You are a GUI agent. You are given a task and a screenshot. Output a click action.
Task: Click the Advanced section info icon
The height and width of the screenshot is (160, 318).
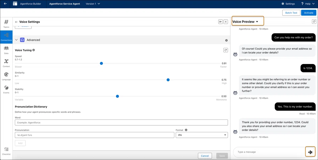[x=226, y=40]
